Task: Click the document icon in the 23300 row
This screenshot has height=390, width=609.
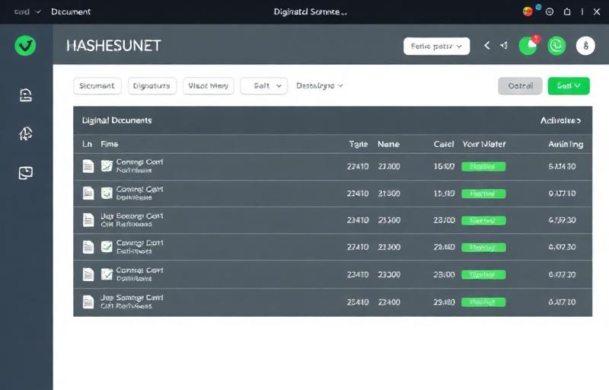Action: pyautogui.click(x=88, y=247)
